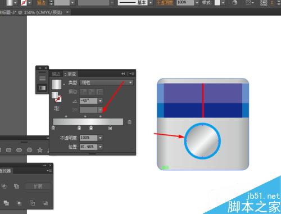Screen dimensions: 281x214
Task: Click the 扩展 expand button in pathfinder
Action: (x=38, y=186)
